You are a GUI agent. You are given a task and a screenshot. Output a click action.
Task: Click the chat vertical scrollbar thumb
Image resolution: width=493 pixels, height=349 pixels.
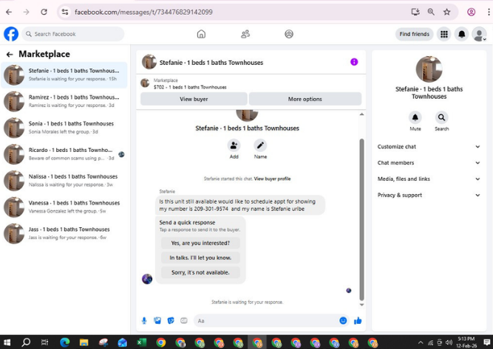(x=361, y=220)
